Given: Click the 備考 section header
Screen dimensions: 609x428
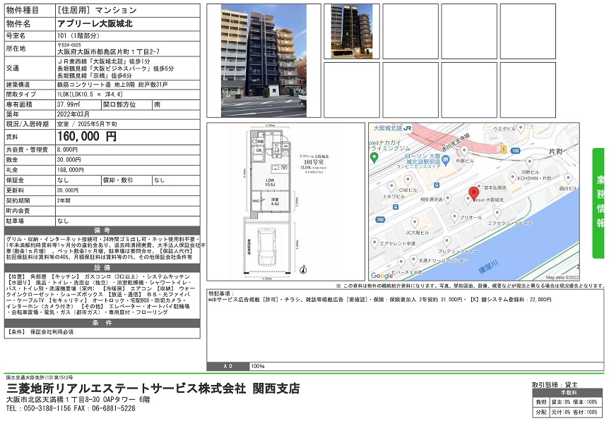Looking at the screenshot, I should [x=102, y=231].
